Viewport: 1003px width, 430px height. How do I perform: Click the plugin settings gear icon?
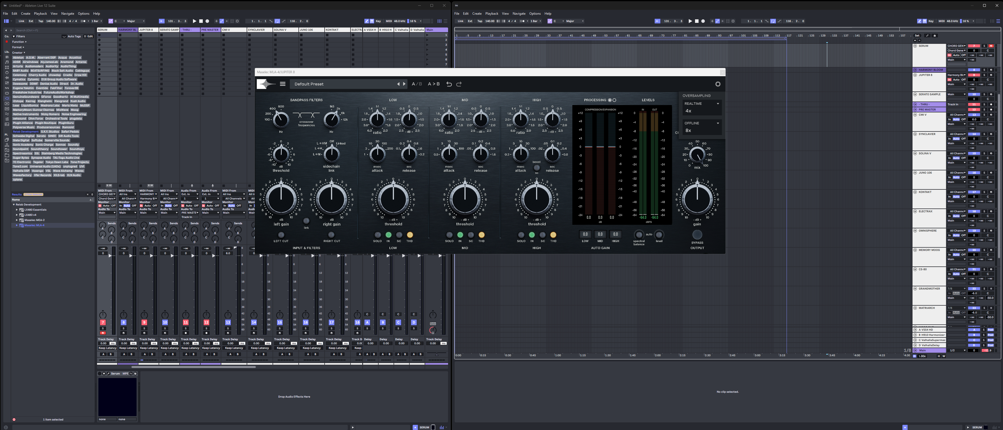718,84
